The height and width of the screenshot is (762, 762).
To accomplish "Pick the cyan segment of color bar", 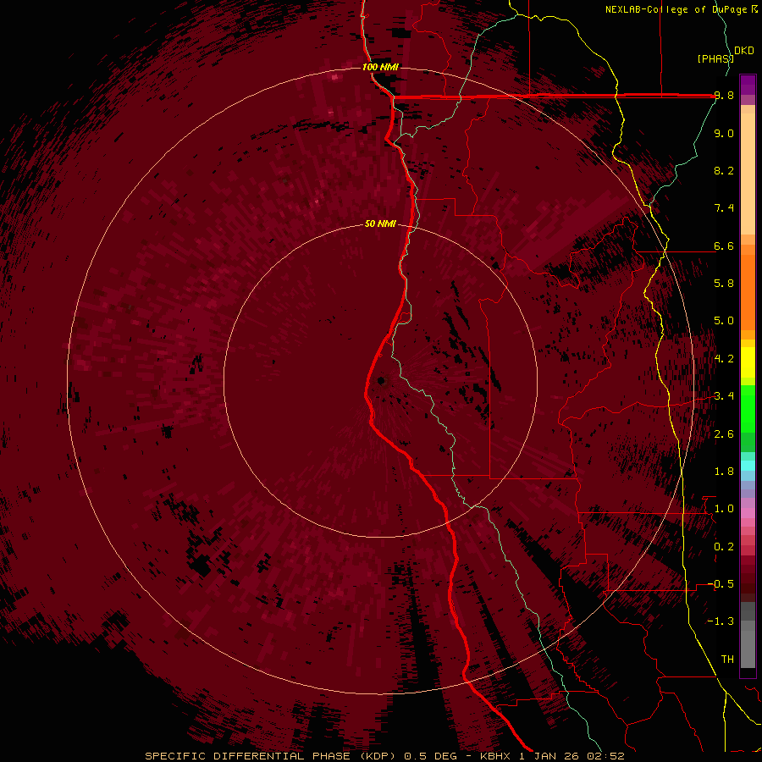I will click(748, 466).
